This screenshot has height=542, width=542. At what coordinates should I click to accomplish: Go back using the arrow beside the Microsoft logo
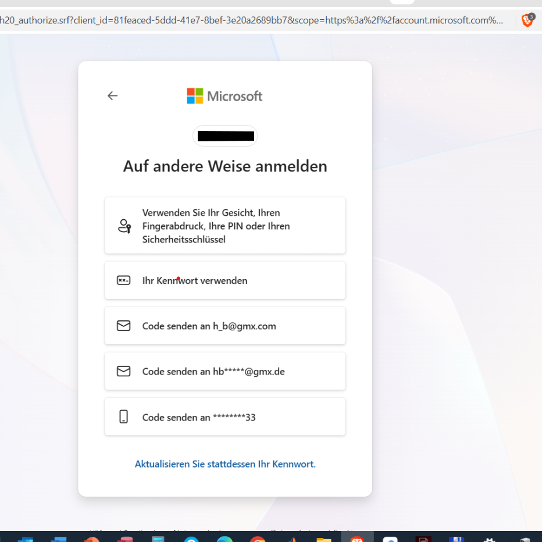pos(113,96)
